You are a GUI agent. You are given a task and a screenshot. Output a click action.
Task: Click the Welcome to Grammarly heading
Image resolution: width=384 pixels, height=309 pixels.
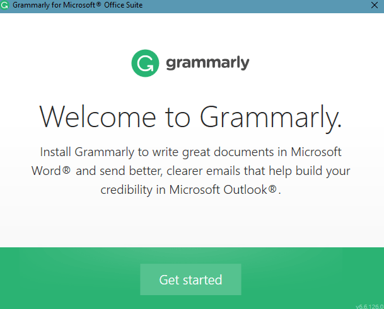190,118
